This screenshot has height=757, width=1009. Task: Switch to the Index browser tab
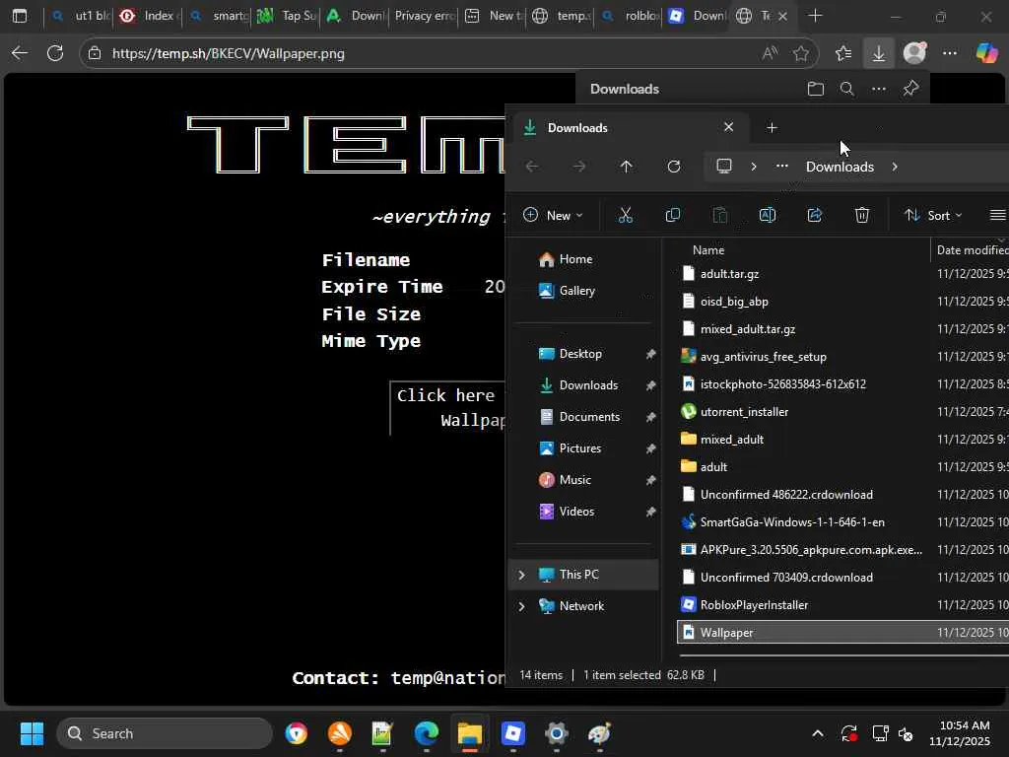[150, 16]
